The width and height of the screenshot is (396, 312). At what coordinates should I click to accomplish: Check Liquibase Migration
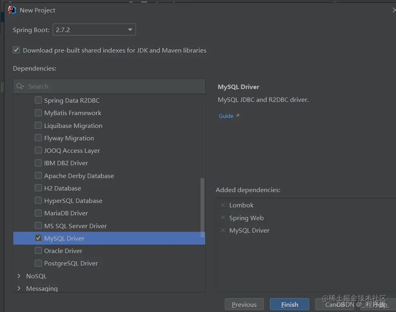click(38, 125)
